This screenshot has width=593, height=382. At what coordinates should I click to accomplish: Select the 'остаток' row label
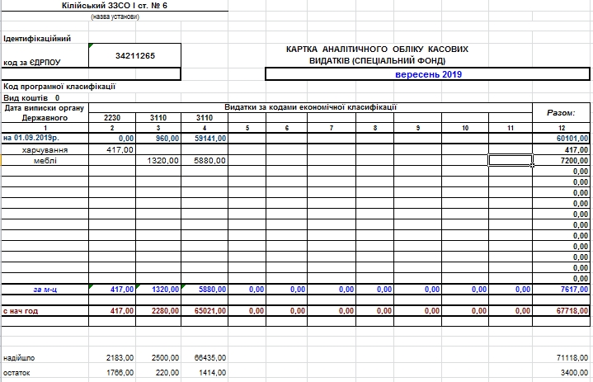click(16, 373)
